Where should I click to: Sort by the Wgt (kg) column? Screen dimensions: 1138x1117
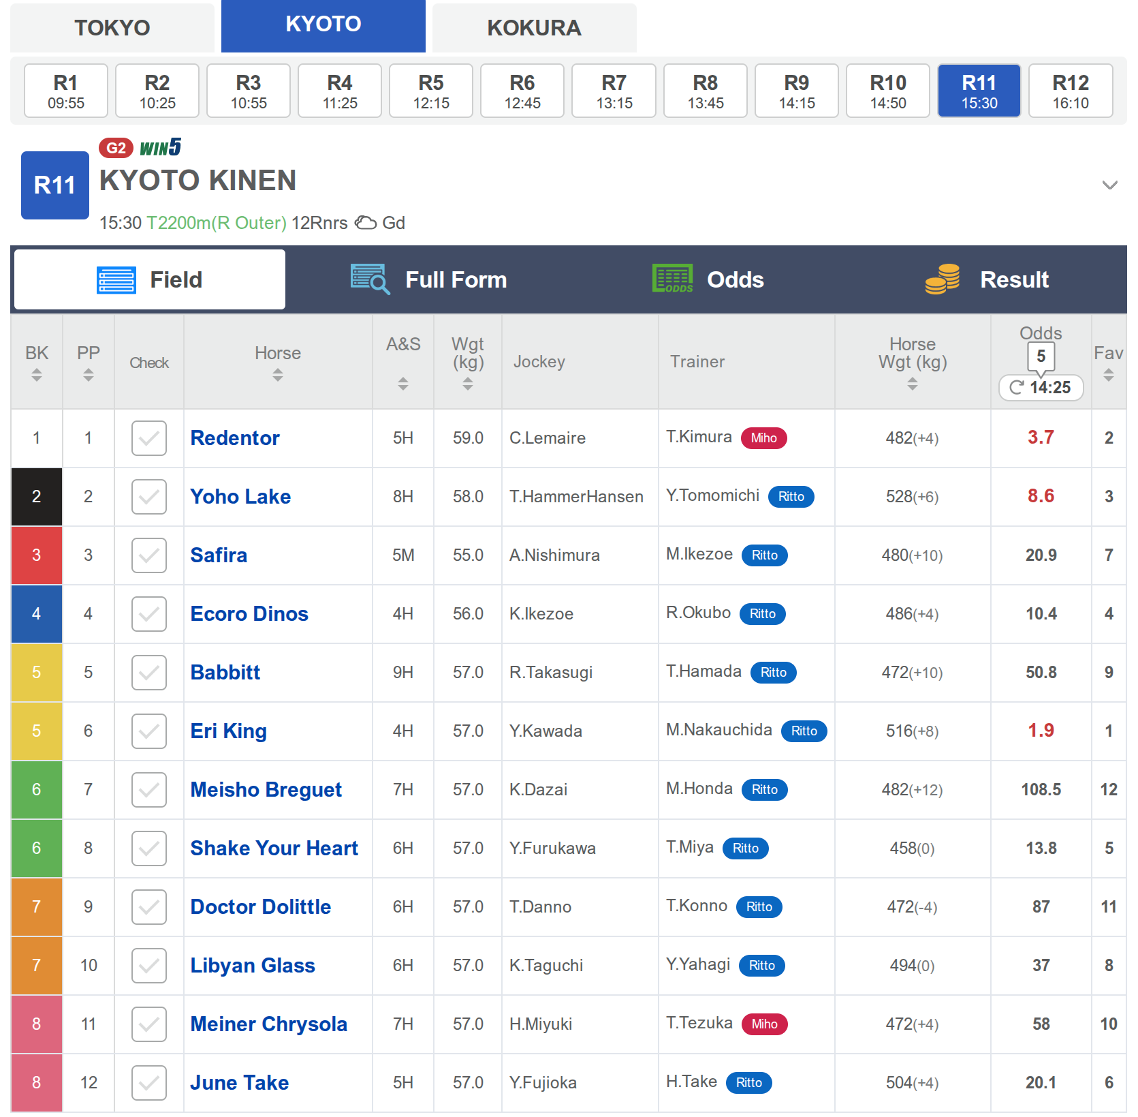point(468,384)
